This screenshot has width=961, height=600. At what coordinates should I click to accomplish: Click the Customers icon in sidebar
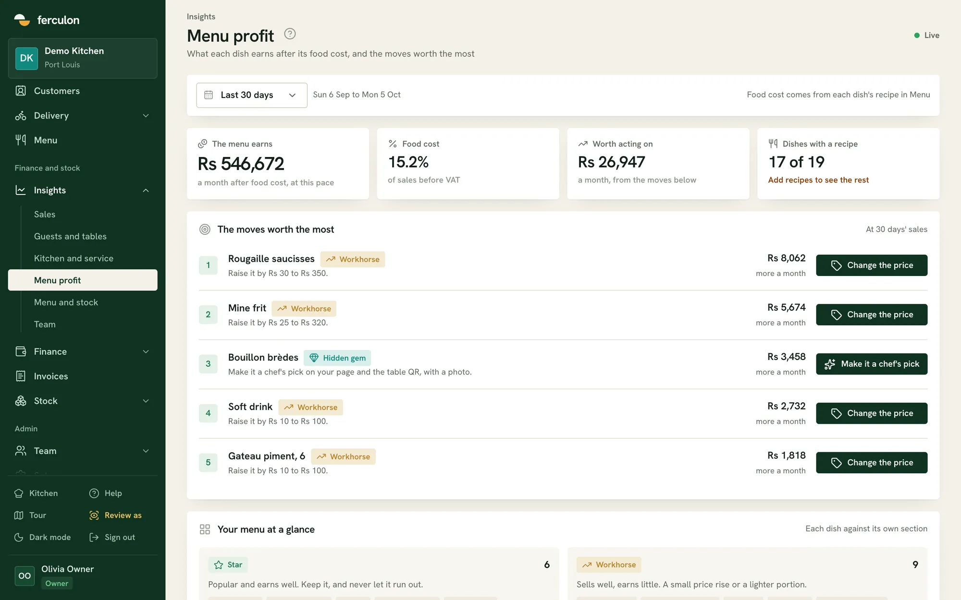[x=21, y=91]
